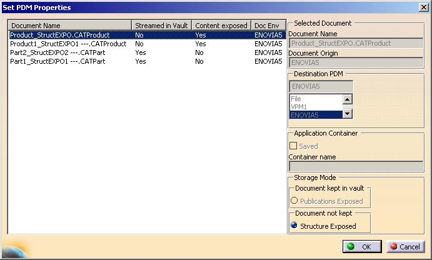Sort by Document Name column header
The width and height of the screenshot is (432, 260).
tap(69, 25)
